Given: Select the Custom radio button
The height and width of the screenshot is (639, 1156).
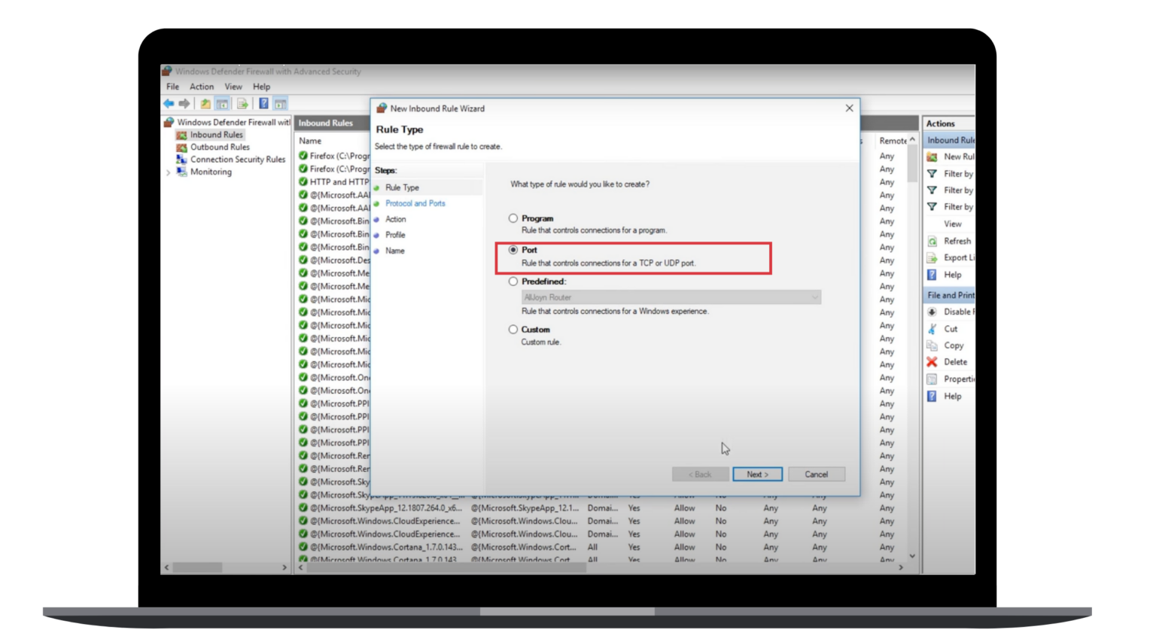Looking at the screenshot, I should (513, 330).
